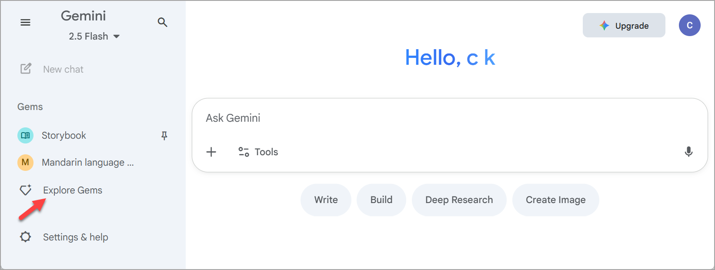Open the 2.5 Flash model dropdown

94,37
